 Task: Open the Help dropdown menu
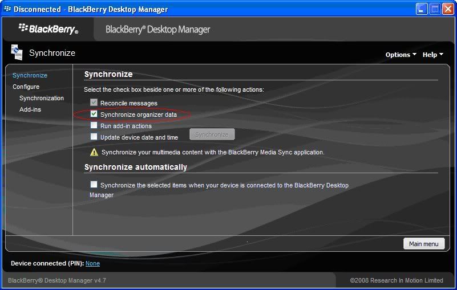(x=433, y=55)
